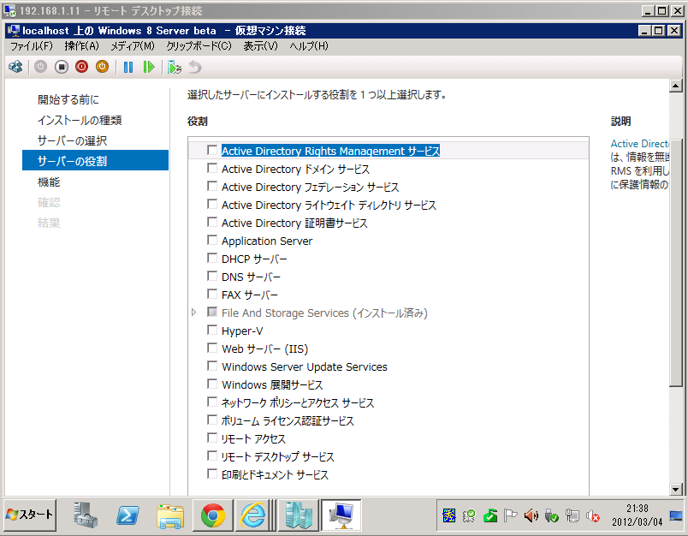Open the 操作(A) menu
688x536 pixels.
81,45
